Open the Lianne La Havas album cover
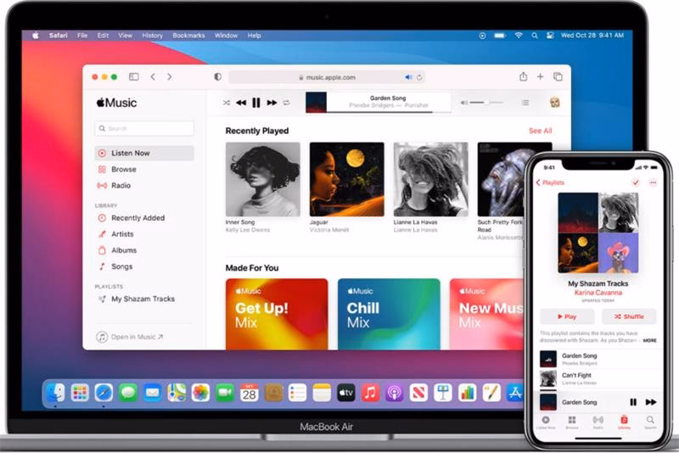Screen dimensions: 679x453 tap(431, 179)
